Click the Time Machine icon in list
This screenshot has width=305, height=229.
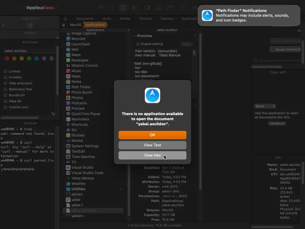[x=68, y=157]
